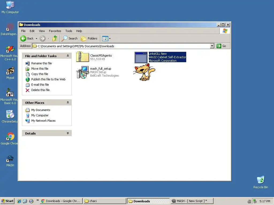
Task: Click the Windows flag logo in menu bar
Action: pos(225,31)
